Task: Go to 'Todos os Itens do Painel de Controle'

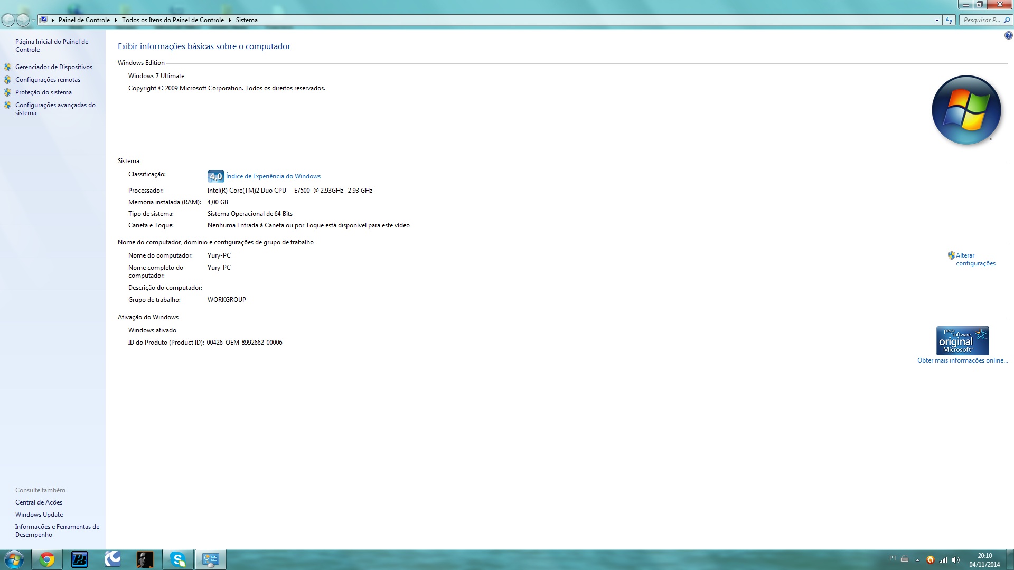Action: pos(173,20)
